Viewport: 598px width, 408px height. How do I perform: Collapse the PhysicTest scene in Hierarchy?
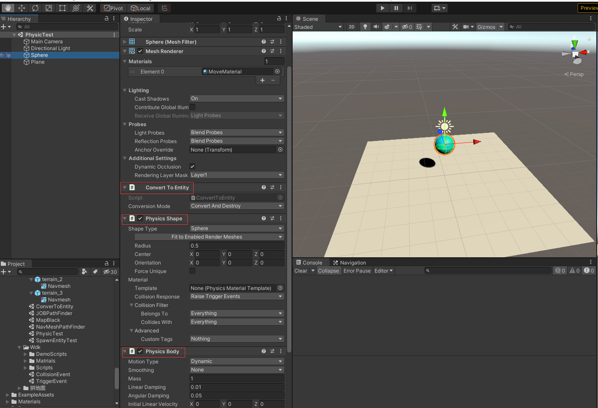14,35
